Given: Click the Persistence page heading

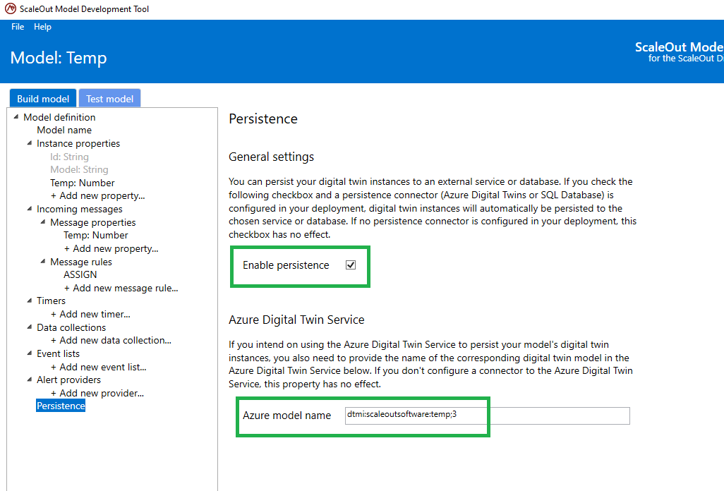Looking at the screenshot, I should [x=263, y=119].
